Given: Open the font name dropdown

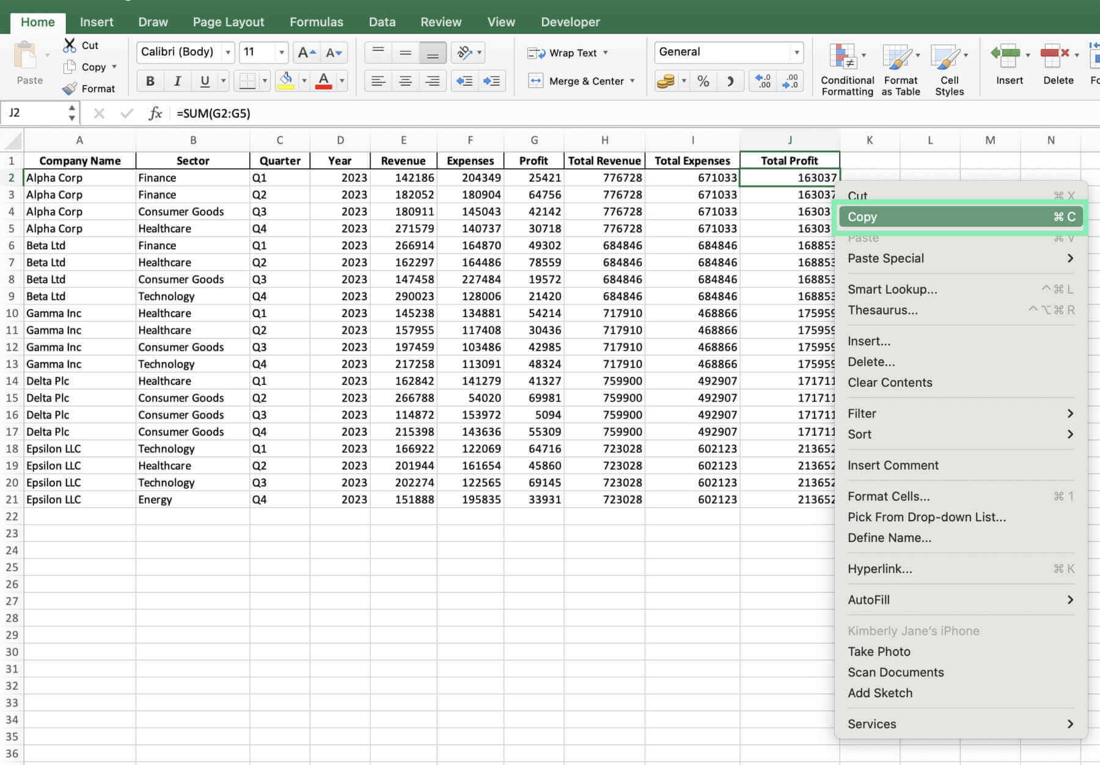Looking at the screenshot, I should pyautogui.click(x=228, y=53).
